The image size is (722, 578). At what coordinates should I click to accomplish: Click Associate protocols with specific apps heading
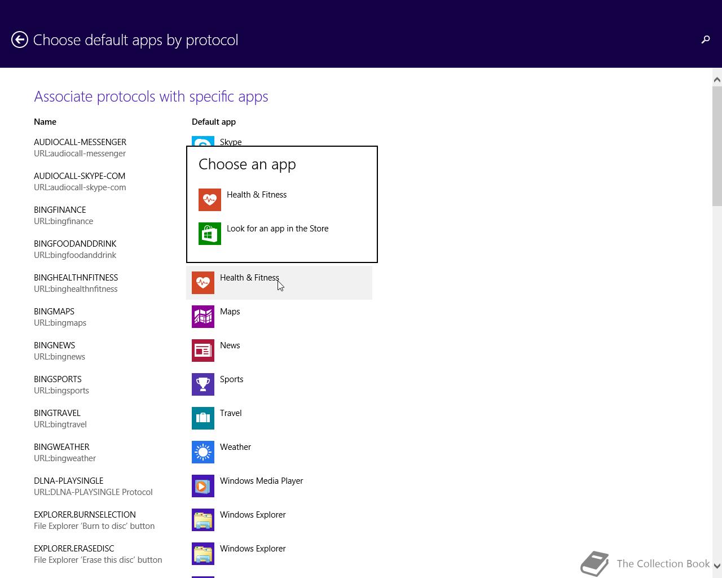[x=151, y=97]
